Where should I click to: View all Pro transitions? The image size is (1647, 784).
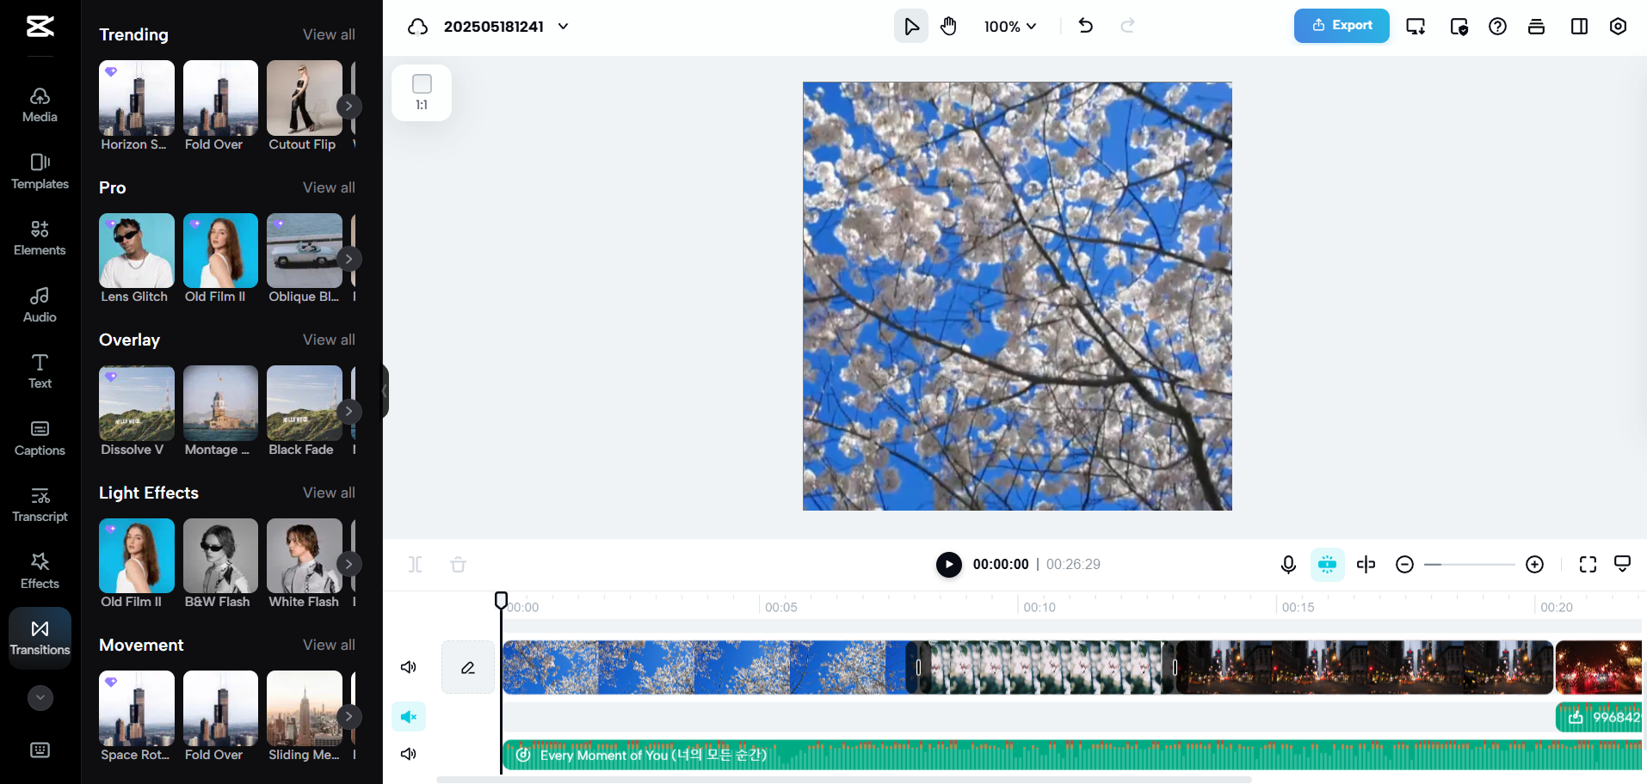point(329,187)
